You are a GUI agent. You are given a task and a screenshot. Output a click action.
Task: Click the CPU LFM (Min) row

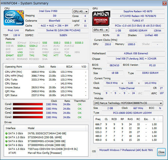point(46,72)
